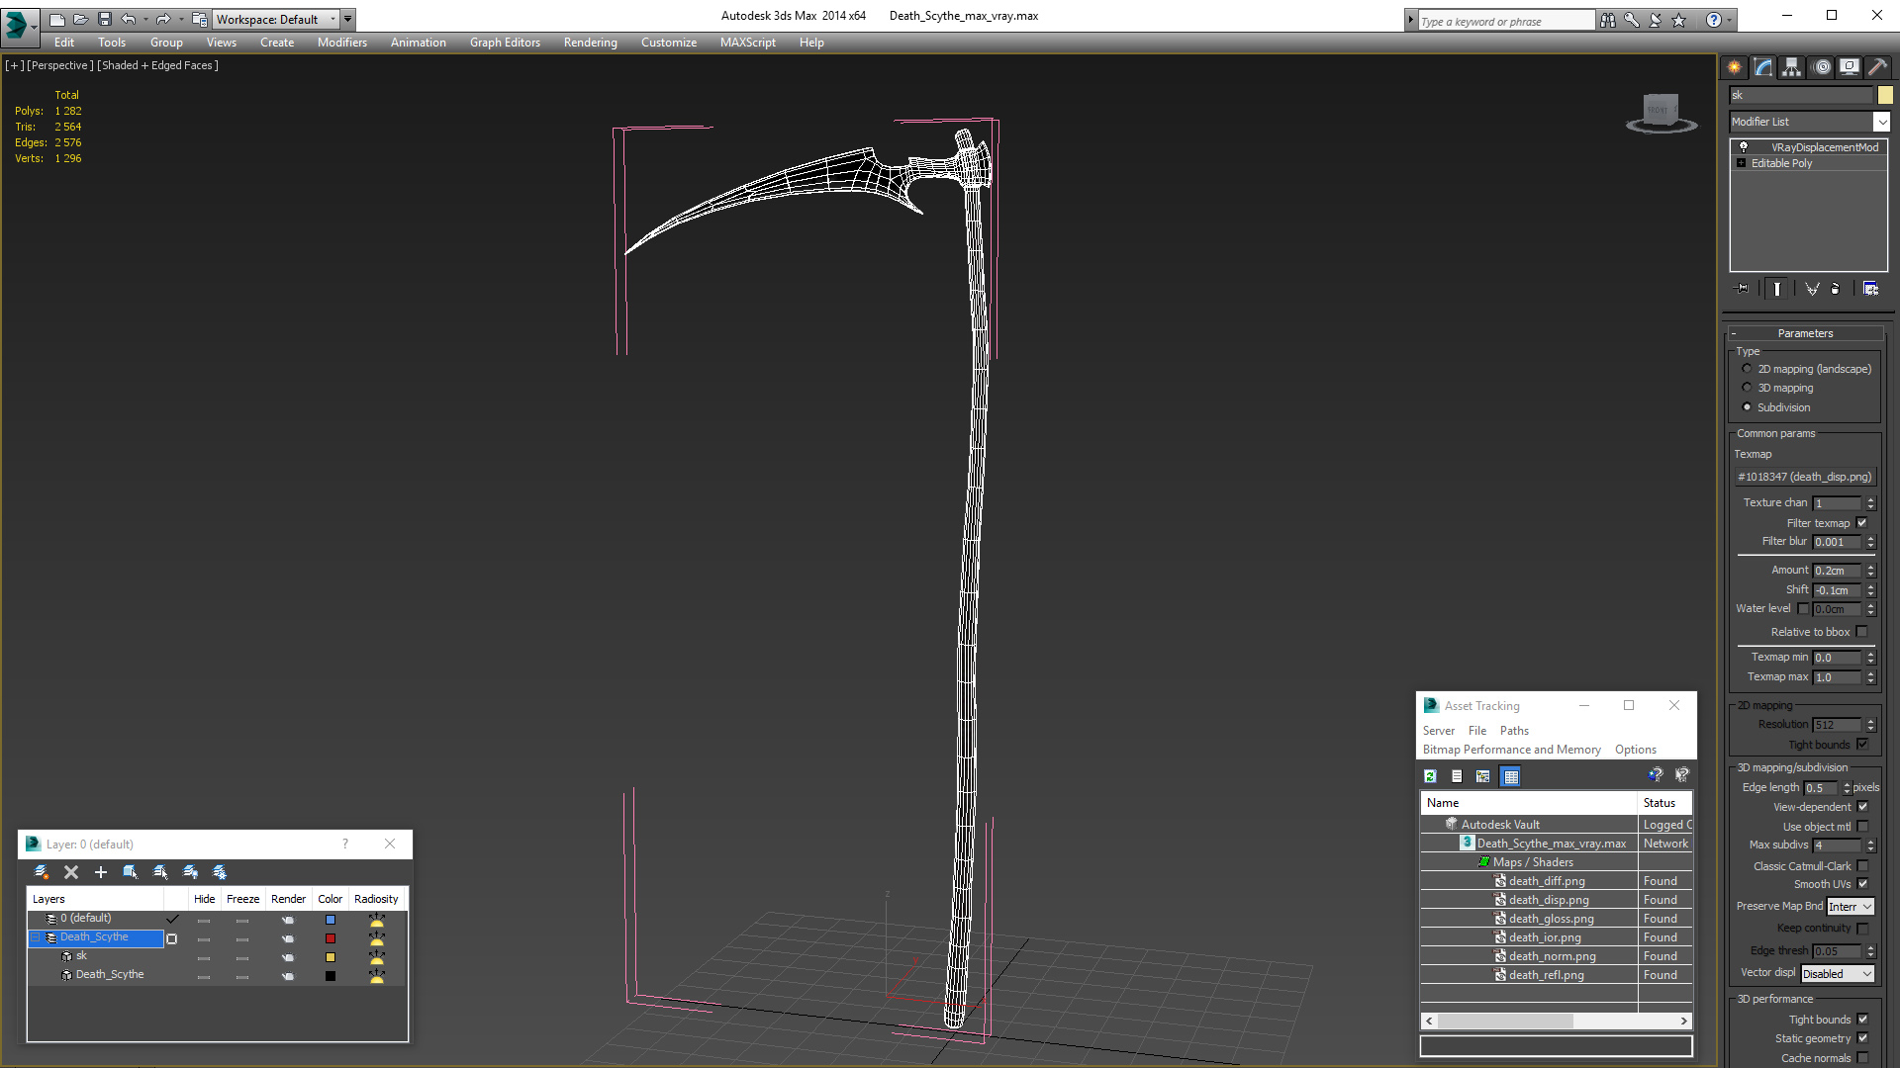Remove modifier from the stack icon
This screenshot has width=1900, height=1068.
pos(1836,289)
